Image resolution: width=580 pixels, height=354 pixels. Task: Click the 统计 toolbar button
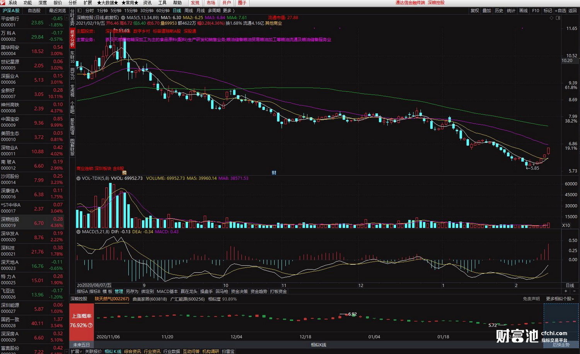pyautogui.click(x=511, y=10)
